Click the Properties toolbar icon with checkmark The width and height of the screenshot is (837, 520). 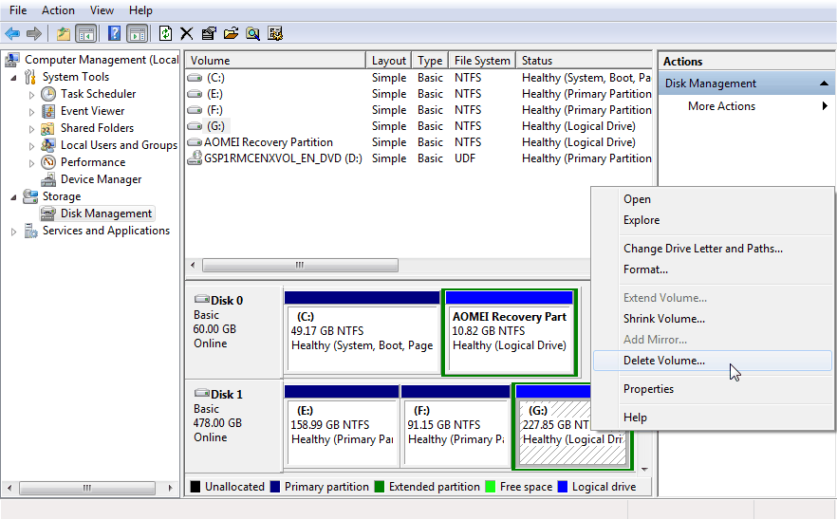click(209, 33)
